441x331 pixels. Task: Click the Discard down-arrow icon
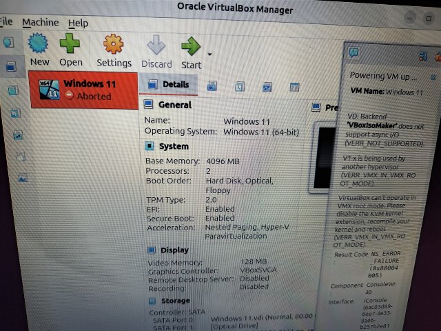click(x=156, y=46)
